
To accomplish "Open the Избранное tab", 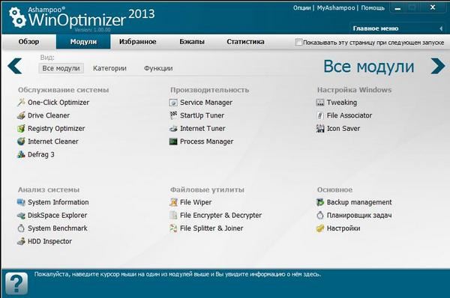I will (138, 42).
